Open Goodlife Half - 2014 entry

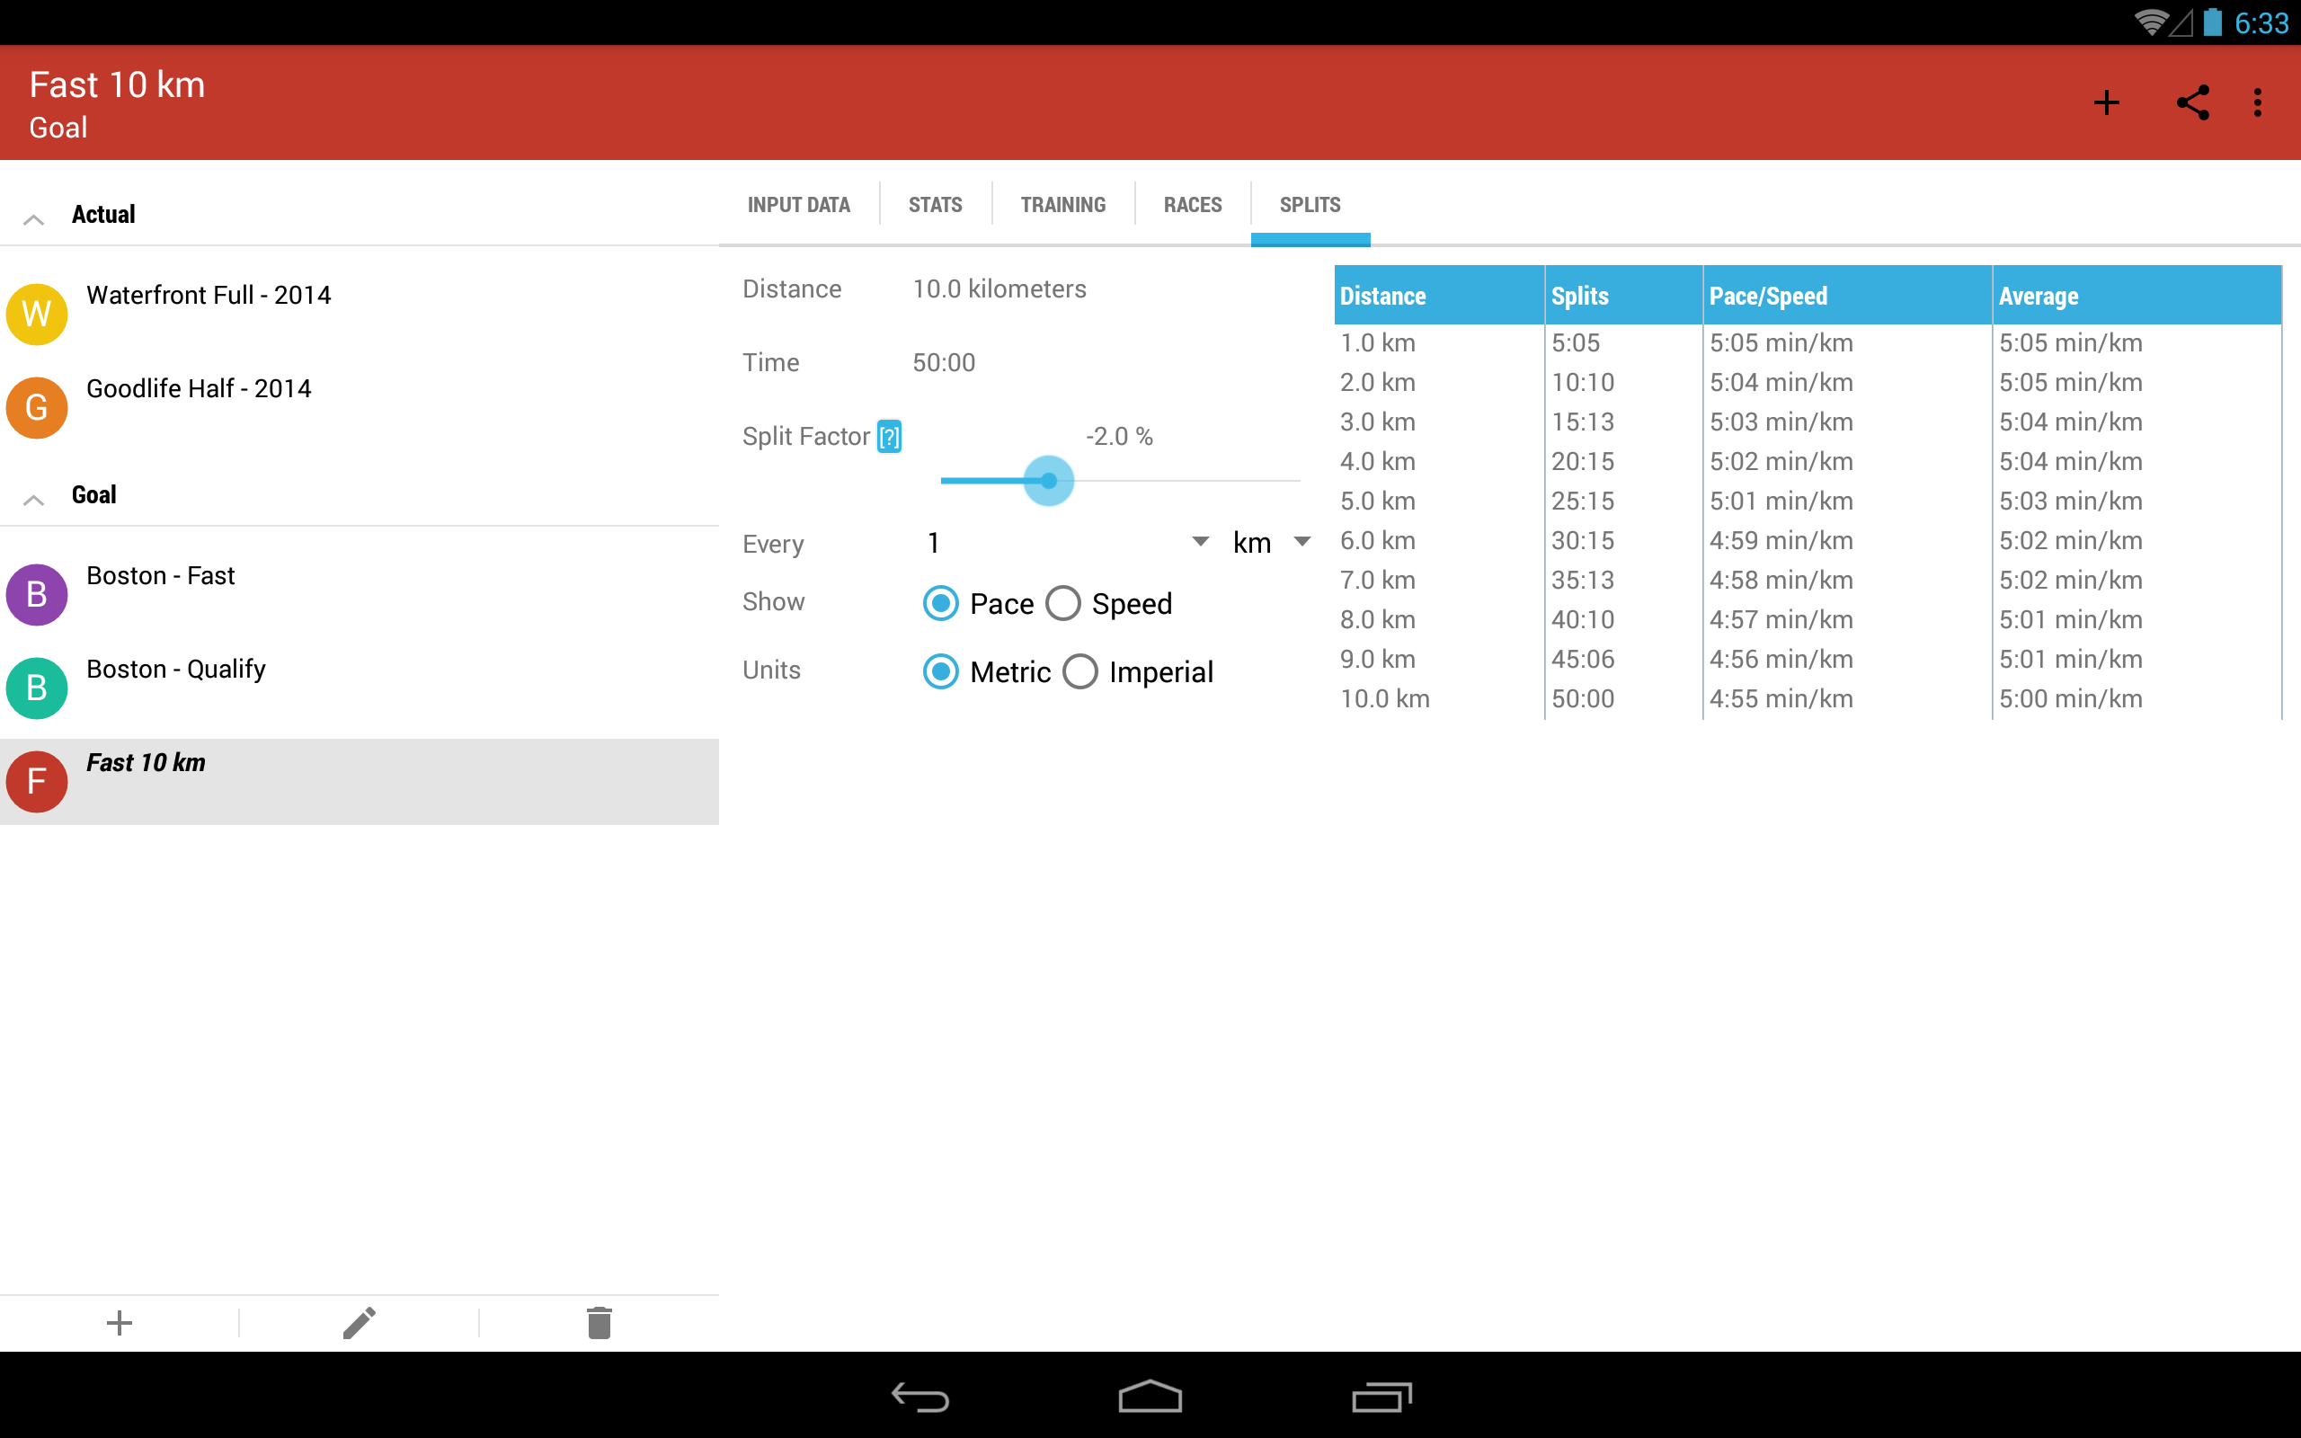pos(360,407)
